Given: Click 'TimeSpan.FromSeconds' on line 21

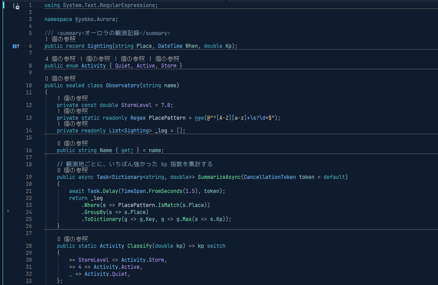Looking at the screenshot, I should coord(152,191).
